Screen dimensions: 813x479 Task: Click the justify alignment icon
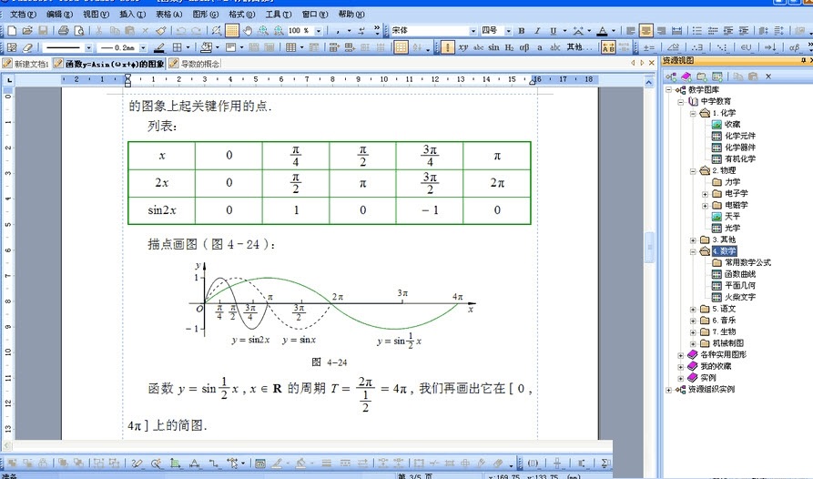click(x=676, y=31)
